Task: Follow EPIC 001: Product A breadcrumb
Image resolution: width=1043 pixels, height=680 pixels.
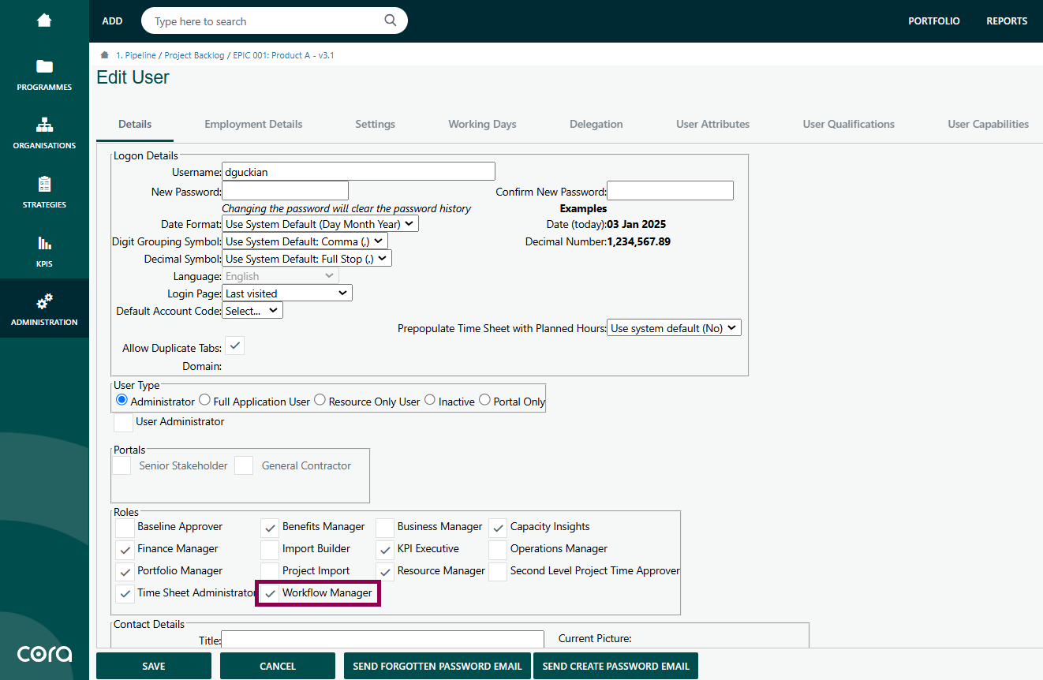Action: [x=283, y=55]
